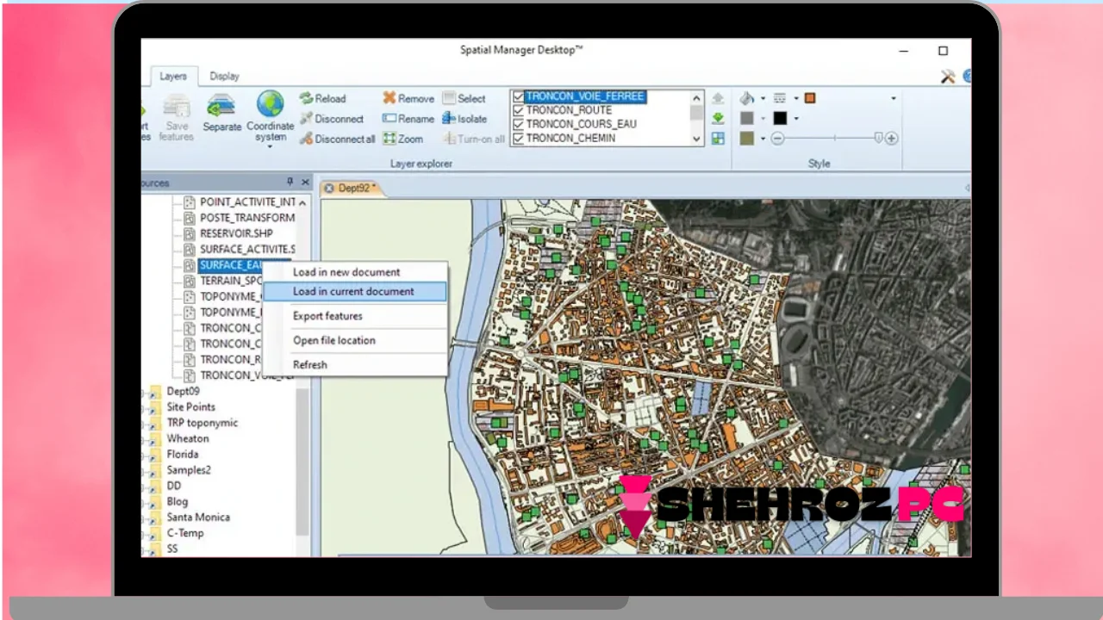Select POINT_ACTIVITE_INT in the tree
Viewport: 1103px width, 620px height.
point(247,202)
